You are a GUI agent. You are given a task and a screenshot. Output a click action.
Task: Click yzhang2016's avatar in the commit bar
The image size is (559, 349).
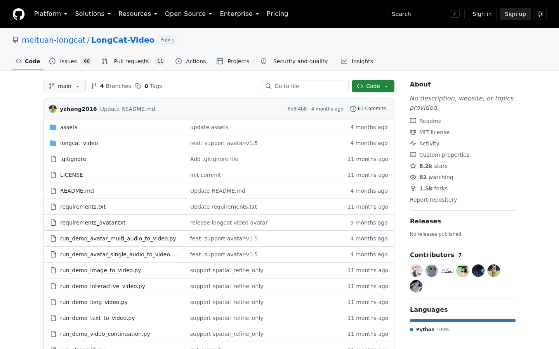(53, 109)
